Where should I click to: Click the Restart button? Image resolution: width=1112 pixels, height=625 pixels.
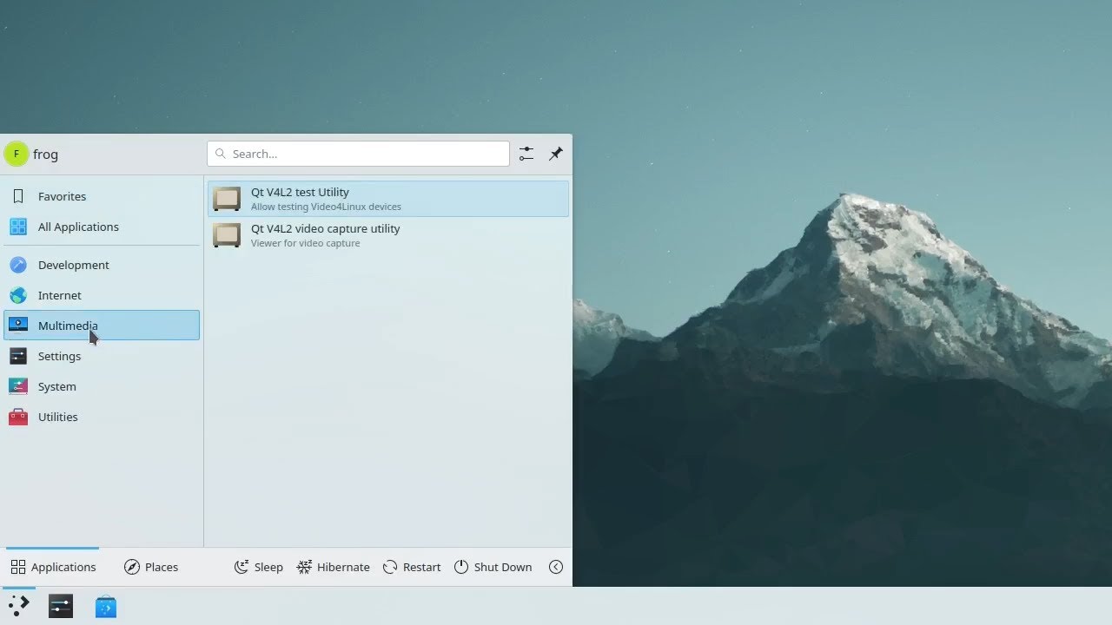(x=412, y=567)
